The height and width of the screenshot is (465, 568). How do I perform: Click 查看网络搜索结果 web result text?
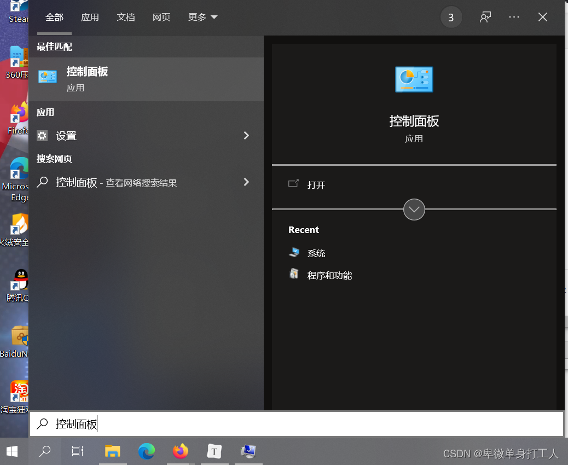[141, 183]
